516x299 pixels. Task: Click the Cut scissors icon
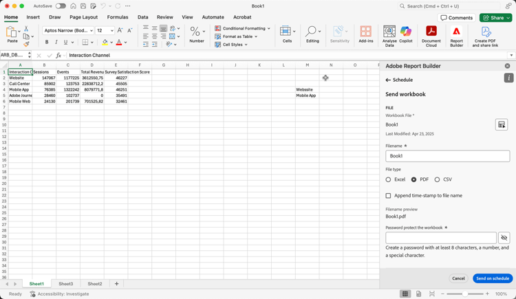pos(26,29)
